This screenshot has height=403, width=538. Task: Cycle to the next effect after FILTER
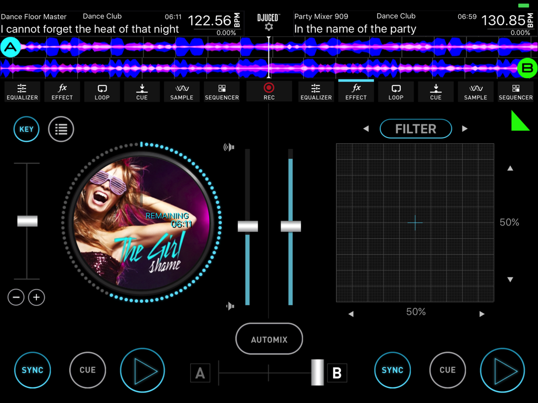click(464, 129)
